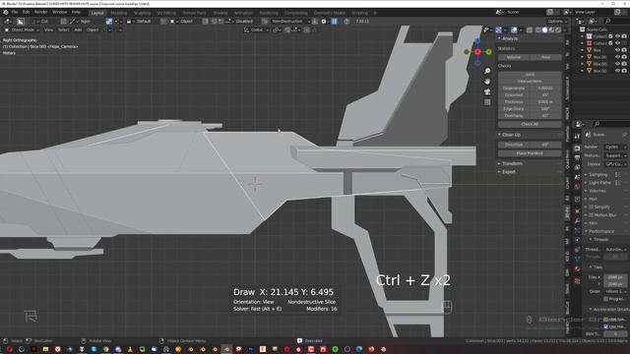Click the Area statistics button
Image resolution: width=630 pixels, height=354 pixels.
coord(545,57)
